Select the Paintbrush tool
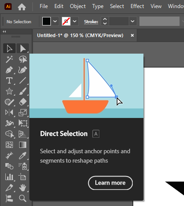Screen dimensions: 184x206 coord(23,91)
